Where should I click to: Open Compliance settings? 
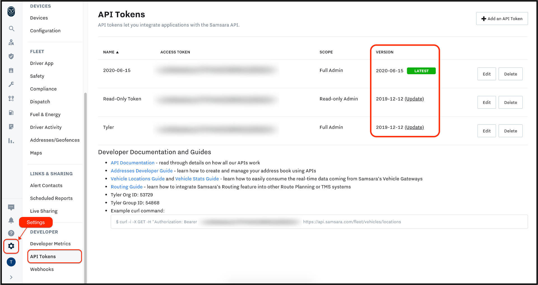coord(43,89)
